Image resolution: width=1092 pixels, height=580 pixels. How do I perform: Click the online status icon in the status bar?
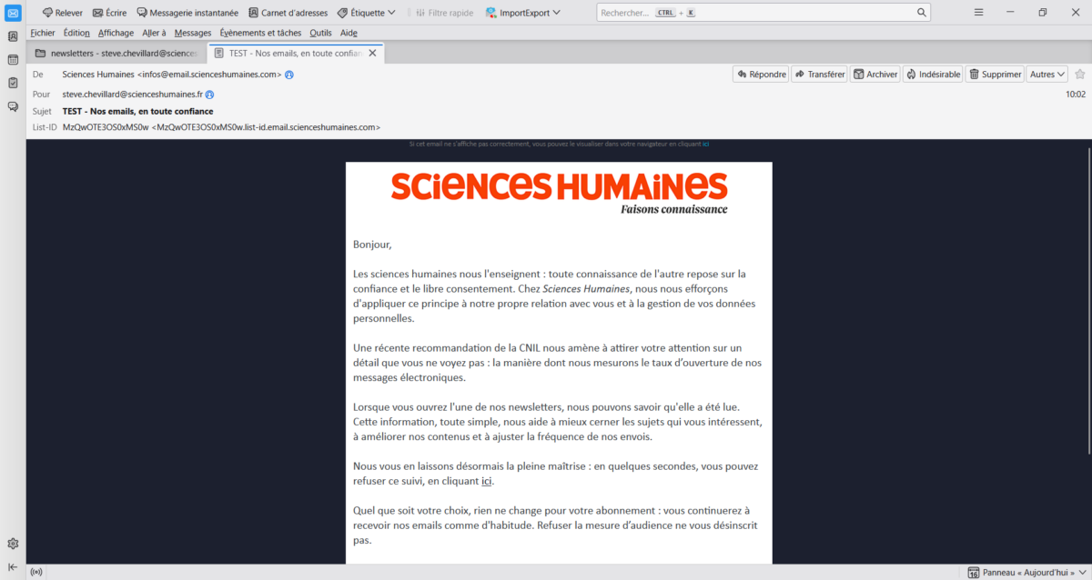(x=36, y=573)
